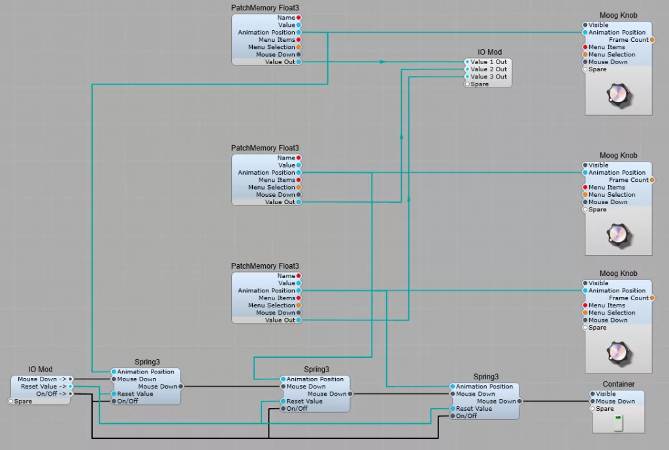Click the Spare port on the Value Out IO Mod
This screenshot has height=450, width=669.
point(467,84)
